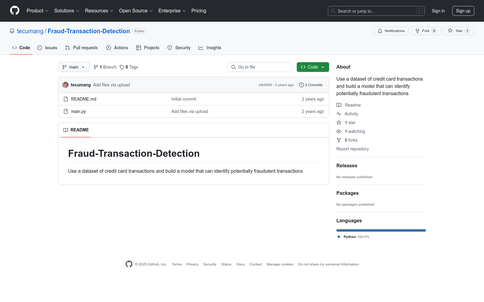
Task: Click the README.md file icon
Action: [66, 99]
